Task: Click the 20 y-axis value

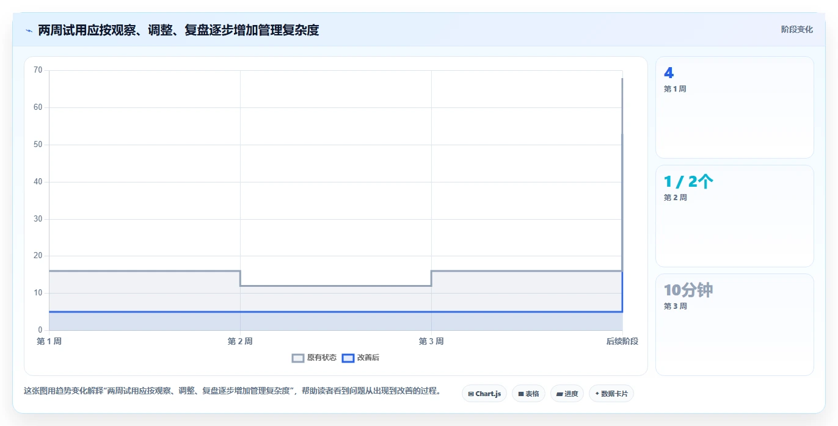Action: tap(38, 256)
